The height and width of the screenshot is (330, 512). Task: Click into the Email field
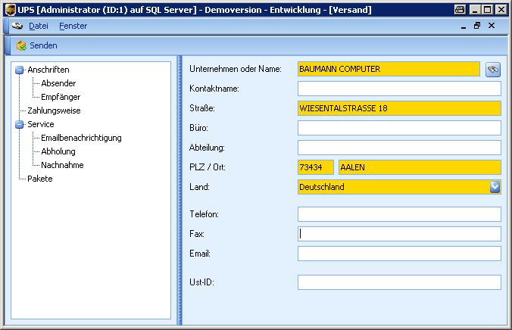click(x=399, y=254)
